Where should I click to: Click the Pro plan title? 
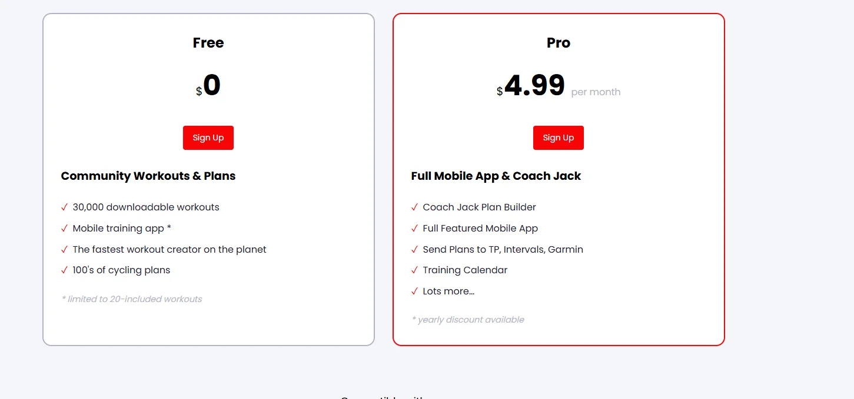(558, 43)
